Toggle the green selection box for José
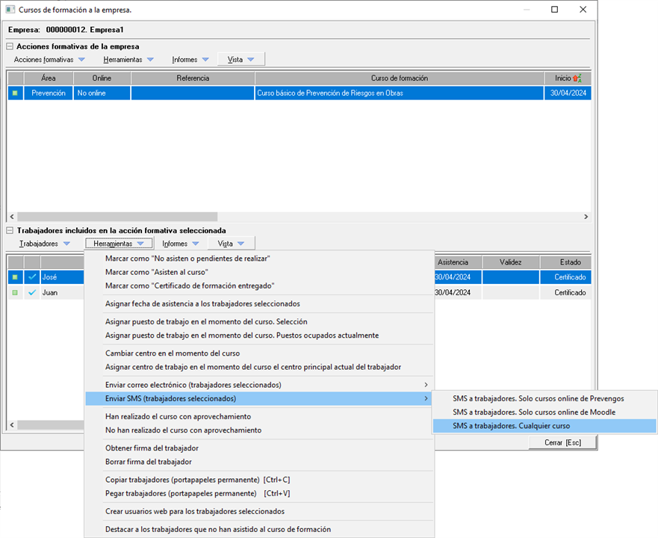Image resolution: width=658 pixels, height=538 pixels. click(15, 277)
